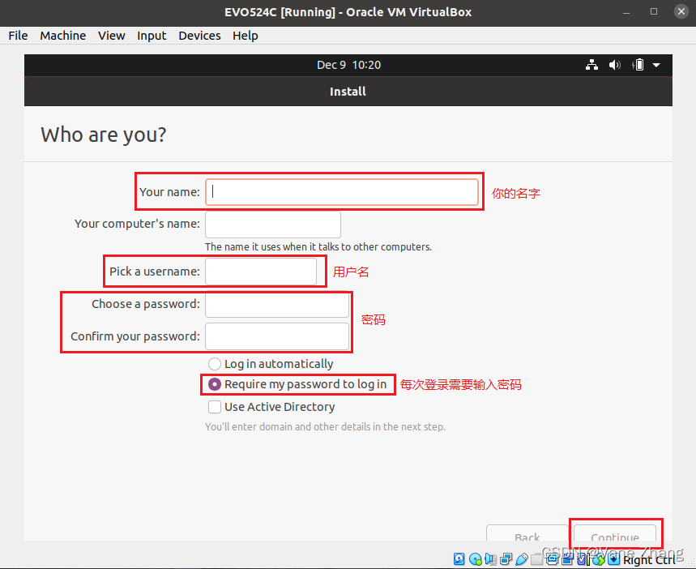Open the Input menu
The image size is (696, 569).
(x=152, y=36)
